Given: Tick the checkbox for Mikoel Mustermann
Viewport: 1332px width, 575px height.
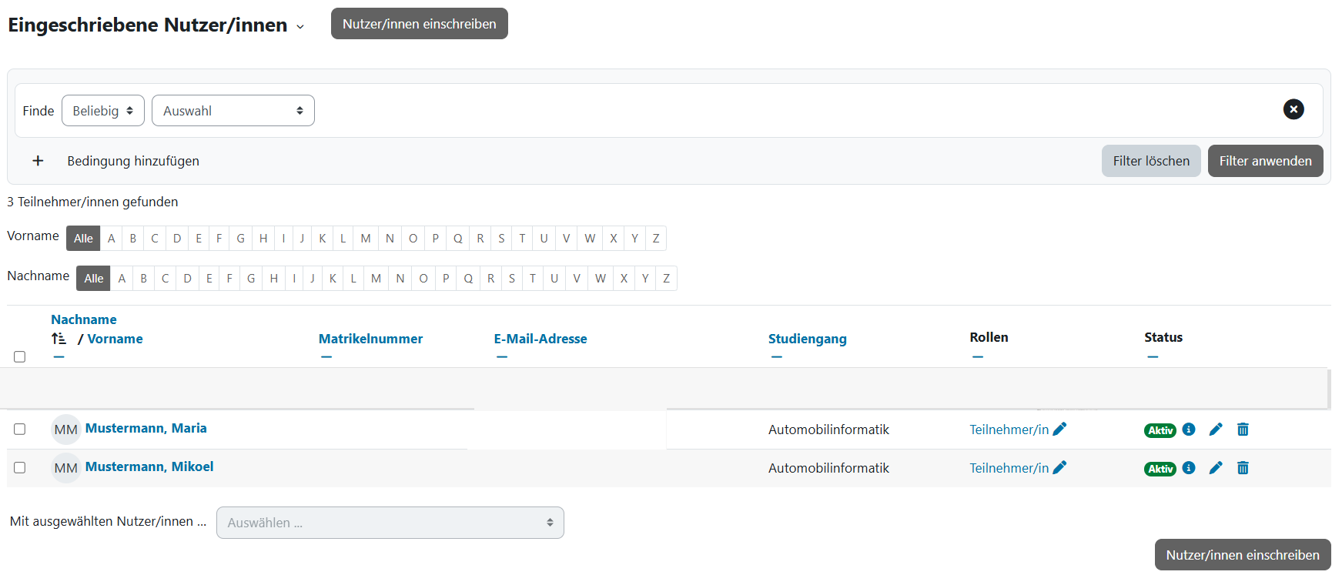Looking at the screenshot, I should (20, 468).
